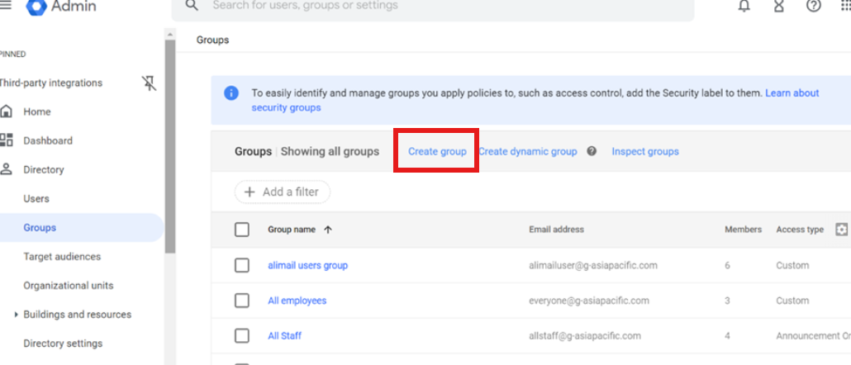This screenshot has width=851, height=365.
Task: Open Directory settings
Action: click(x=63, y=344)
